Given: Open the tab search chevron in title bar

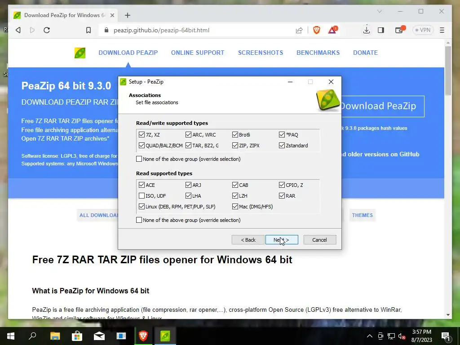Looking at the screenshot, I should click(x=379, y=11).
